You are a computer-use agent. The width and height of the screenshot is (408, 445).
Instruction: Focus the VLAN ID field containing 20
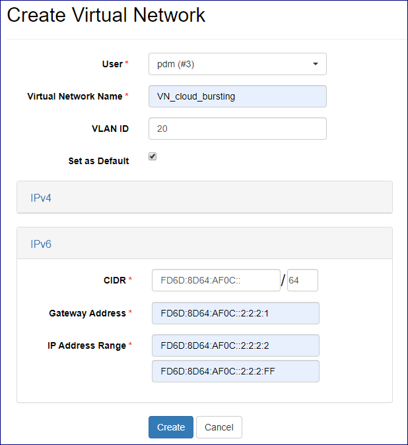pyautogui.click(x=237, y=129)
